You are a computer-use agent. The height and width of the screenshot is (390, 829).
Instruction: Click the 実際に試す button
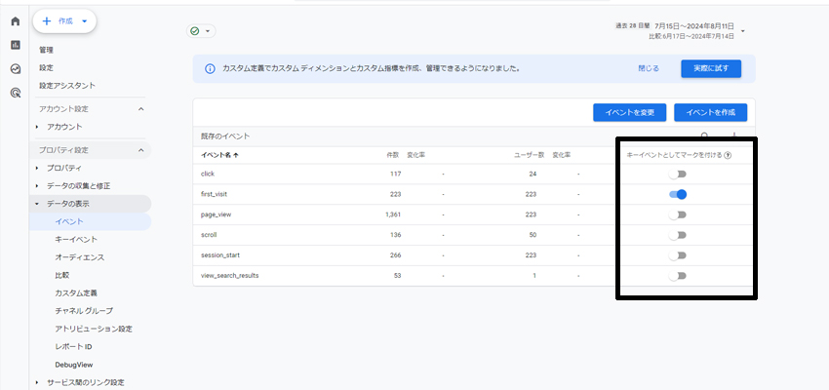click(x=711, y=68)
